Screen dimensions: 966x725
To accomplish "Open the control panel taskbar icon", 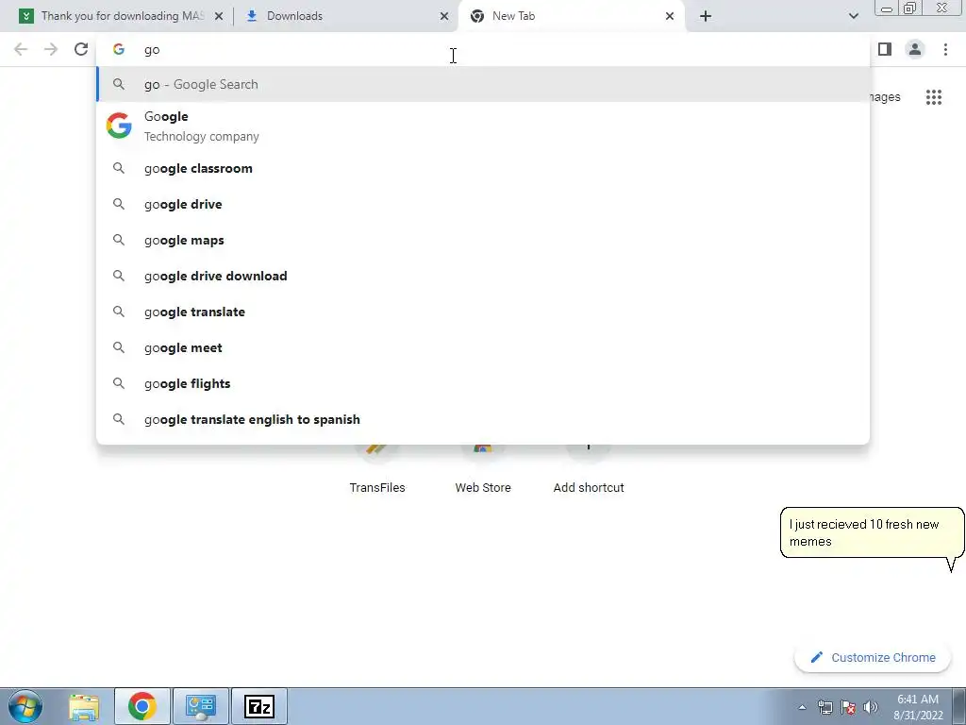I will point(200,706).
